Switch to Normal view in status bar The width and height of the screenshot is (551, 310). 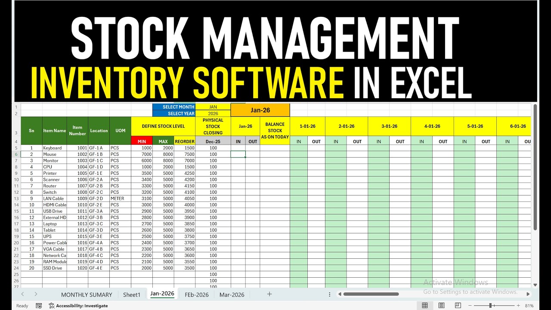pyautogui.click(x=425, y=306)
